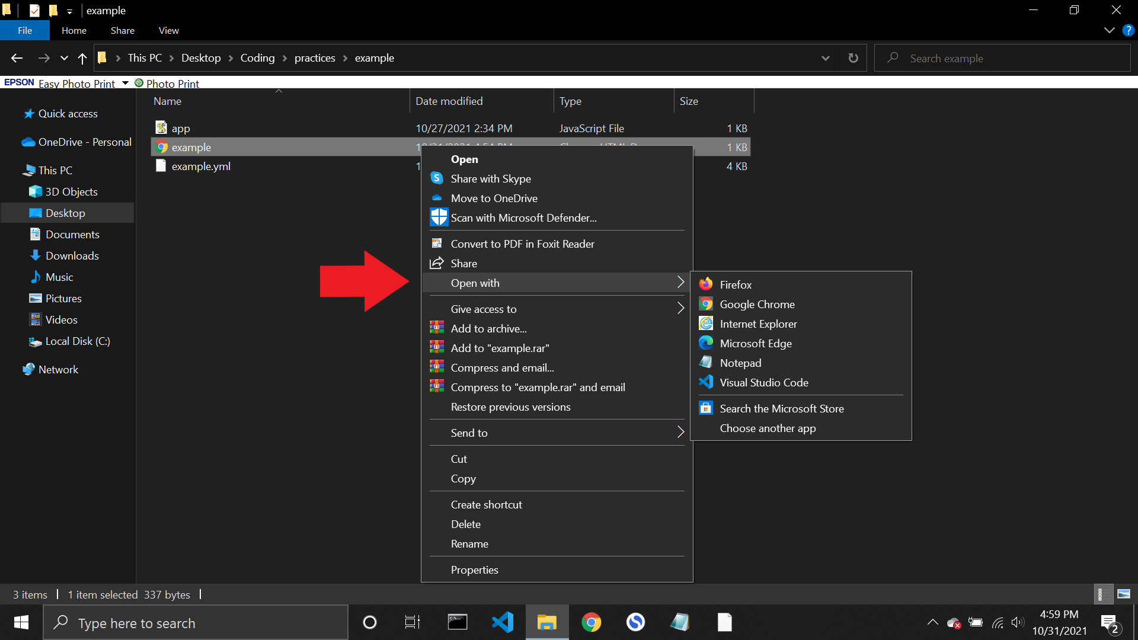The height and width of the screenshot is (640, 1138).
Task: Open the recent locations dropdown
Action: click(x=63, y=57)
